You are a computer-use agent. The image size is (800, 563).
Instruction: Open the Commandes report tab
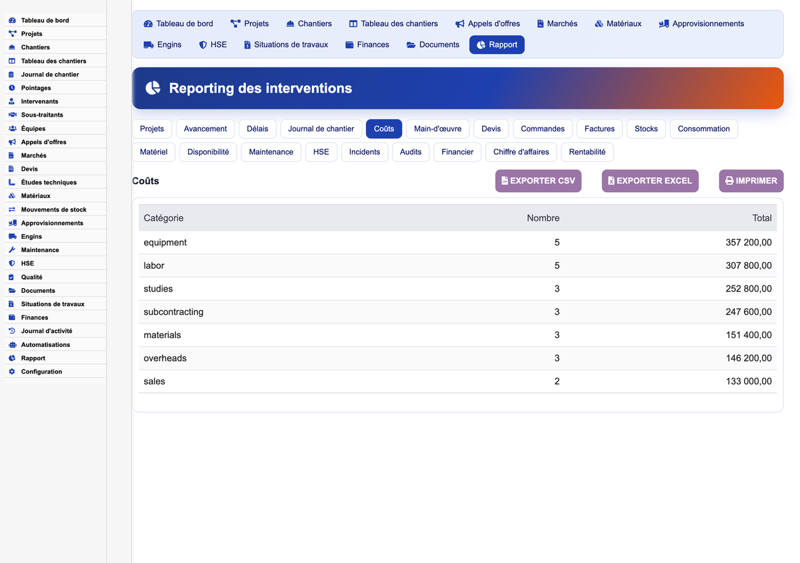tap(543, 129)
